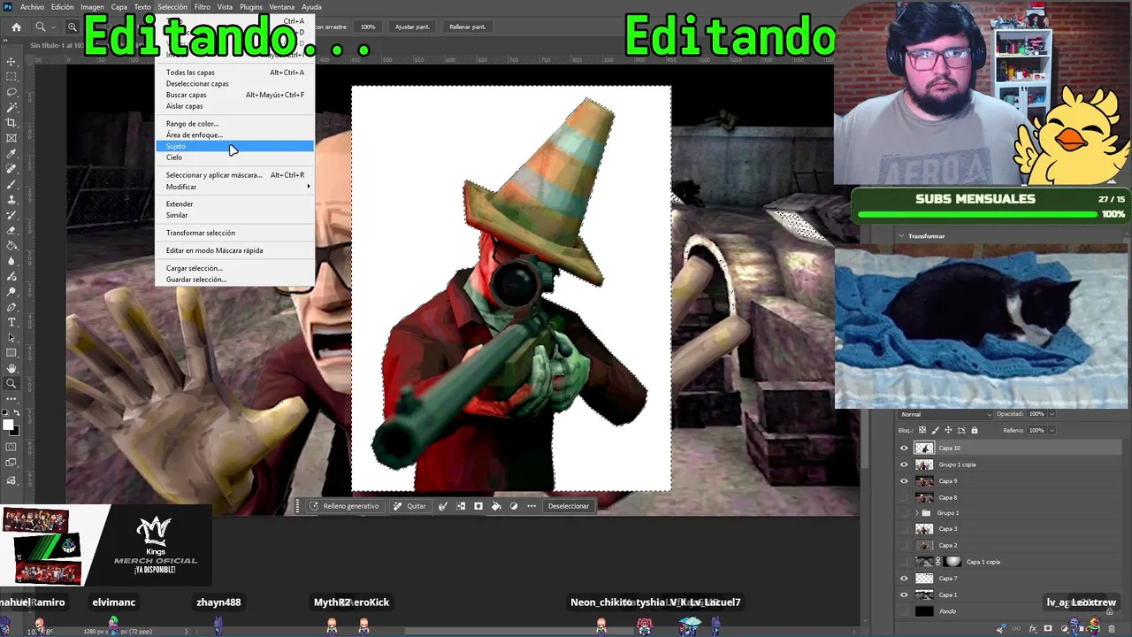
Task: Open the Filtro menu
Action: point(203,7)
